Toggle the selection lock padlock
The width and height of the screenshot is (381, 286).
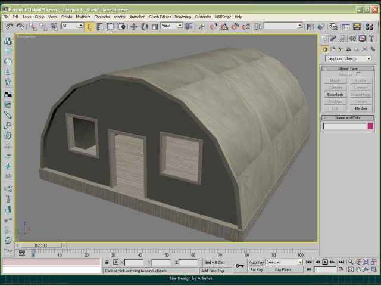[107, 262]
